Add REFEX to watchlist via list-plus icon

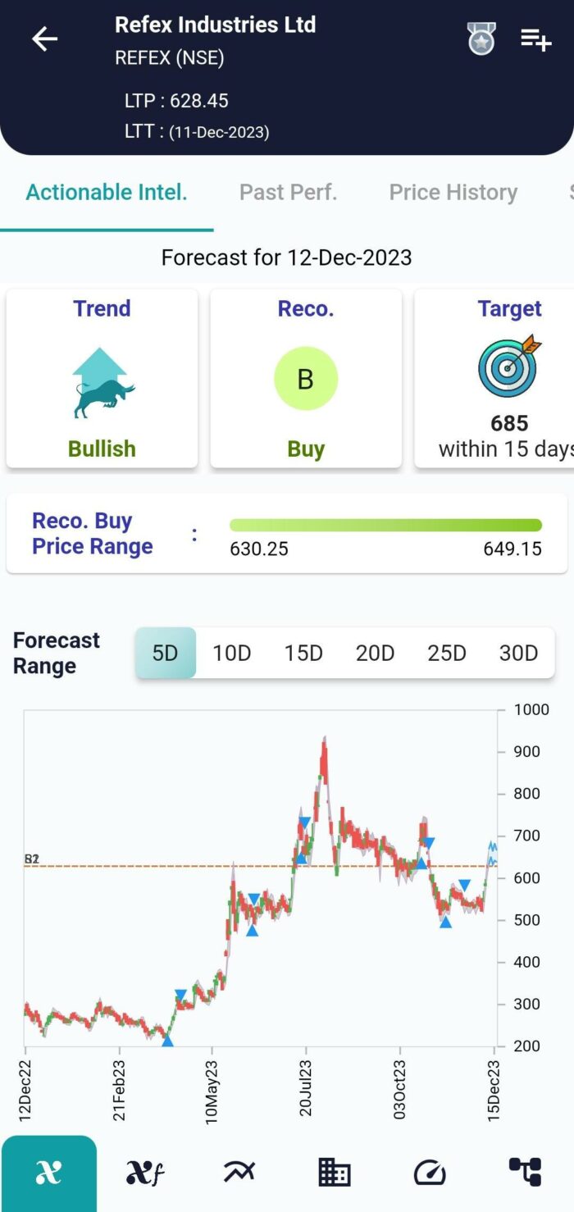536,39
